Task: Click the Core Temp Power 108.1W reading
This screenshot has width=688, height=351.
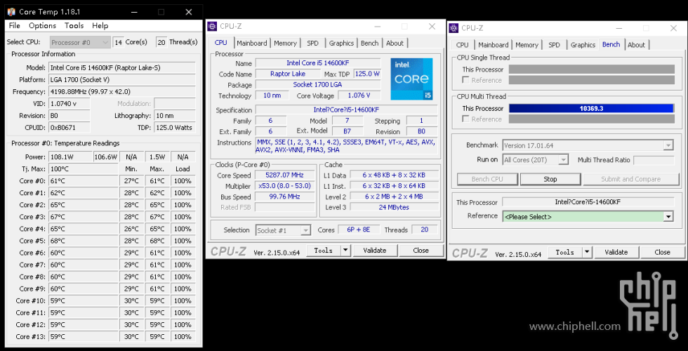Action: tap(70, 157)
